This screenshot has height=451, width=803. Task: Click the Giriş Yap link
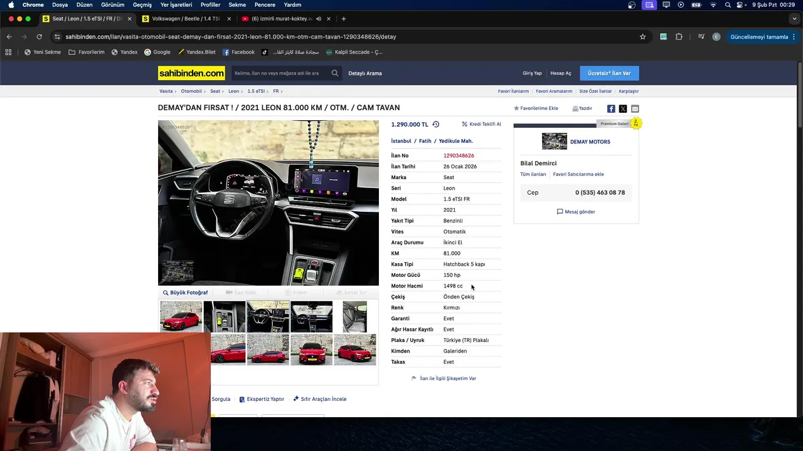click(x=532, y=73)
